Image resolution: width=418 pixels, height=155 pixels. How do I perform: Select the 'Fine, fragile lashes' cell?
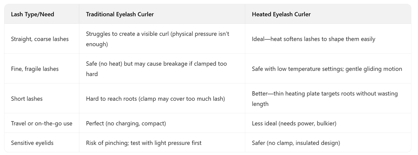(35, 69)
